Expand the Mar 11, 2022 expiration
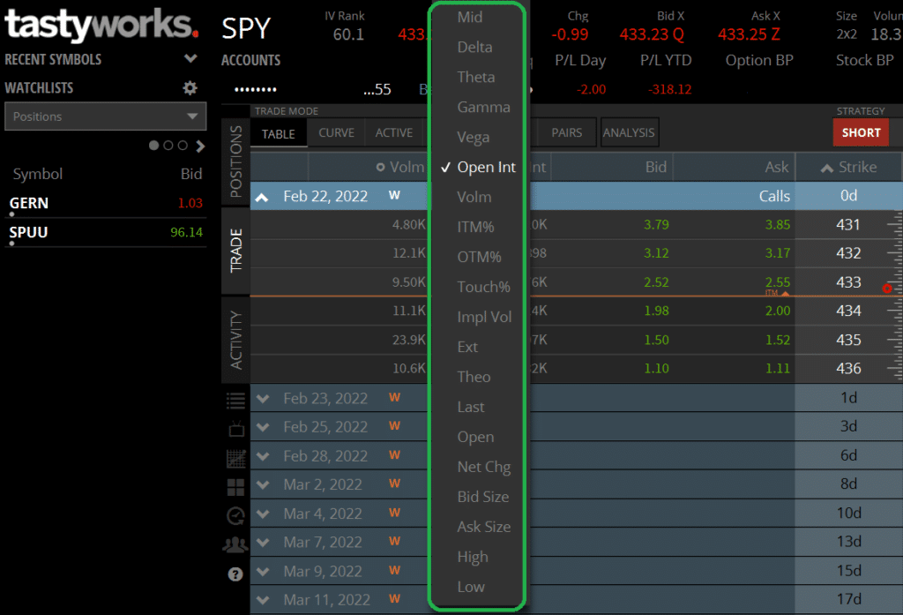This screenshot has width=903, height=615. [x=263, y=600]
